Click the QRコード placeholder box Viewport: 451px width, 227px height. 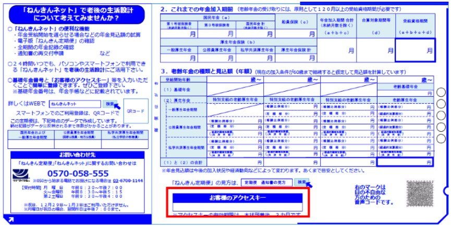pyautogui.click(x=136, y=111)
